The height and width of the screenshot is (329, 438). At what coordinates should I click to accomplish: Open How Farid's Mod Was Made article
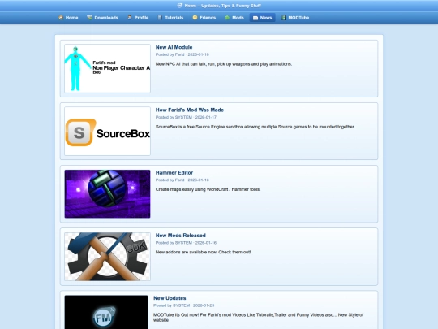(189, 110)
